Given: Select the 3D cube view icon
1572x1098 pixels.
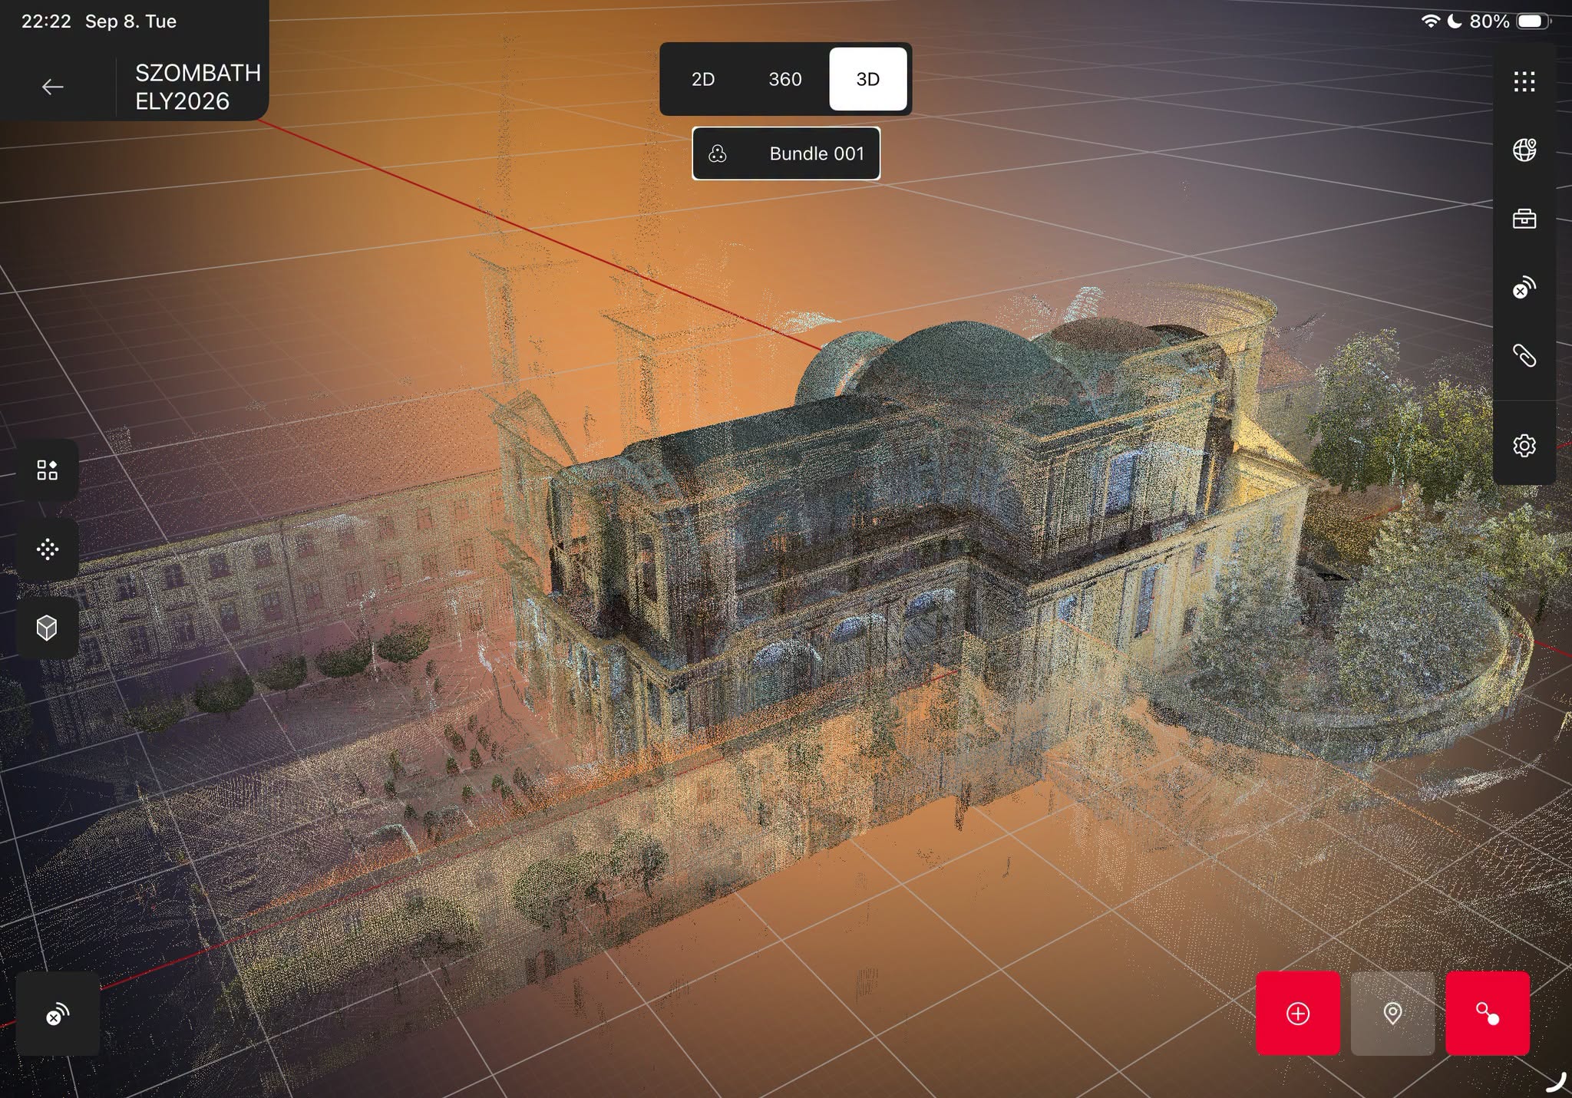Looking at the screenshot, I should pos(48,628).
